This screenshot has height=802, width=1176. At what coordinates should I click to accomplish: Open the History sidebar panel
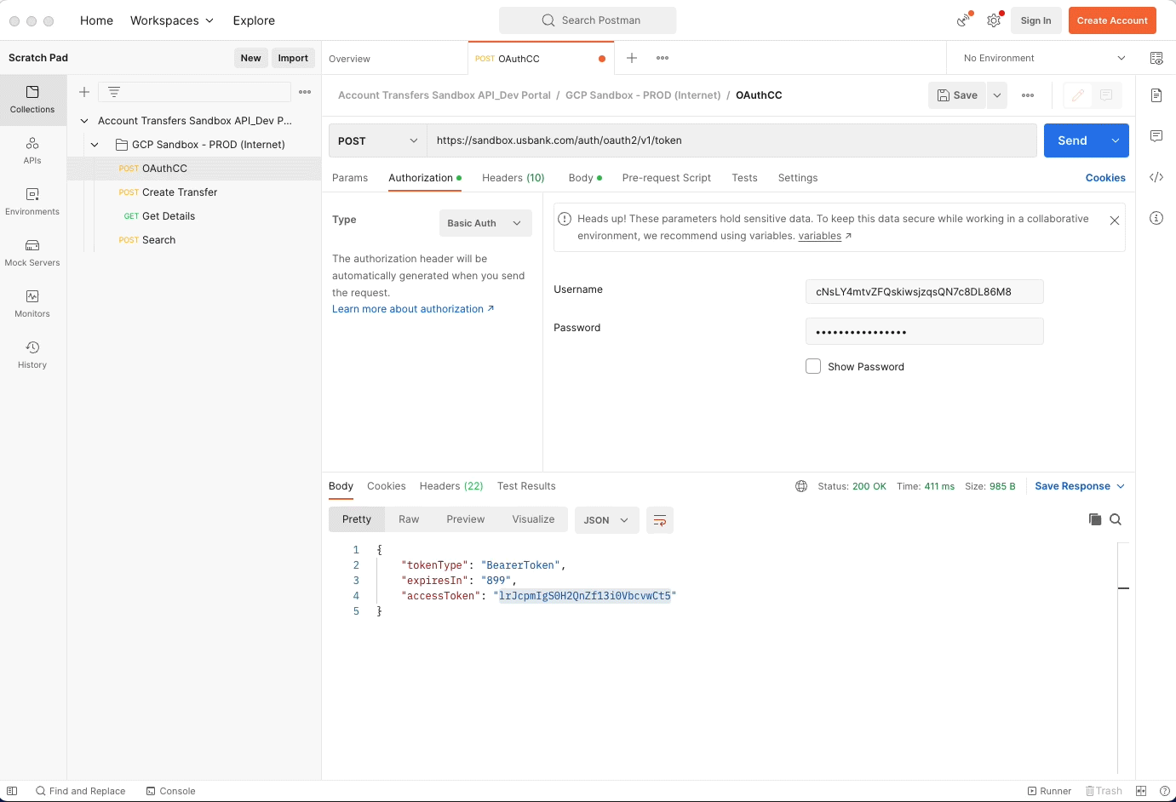(32, 355)
